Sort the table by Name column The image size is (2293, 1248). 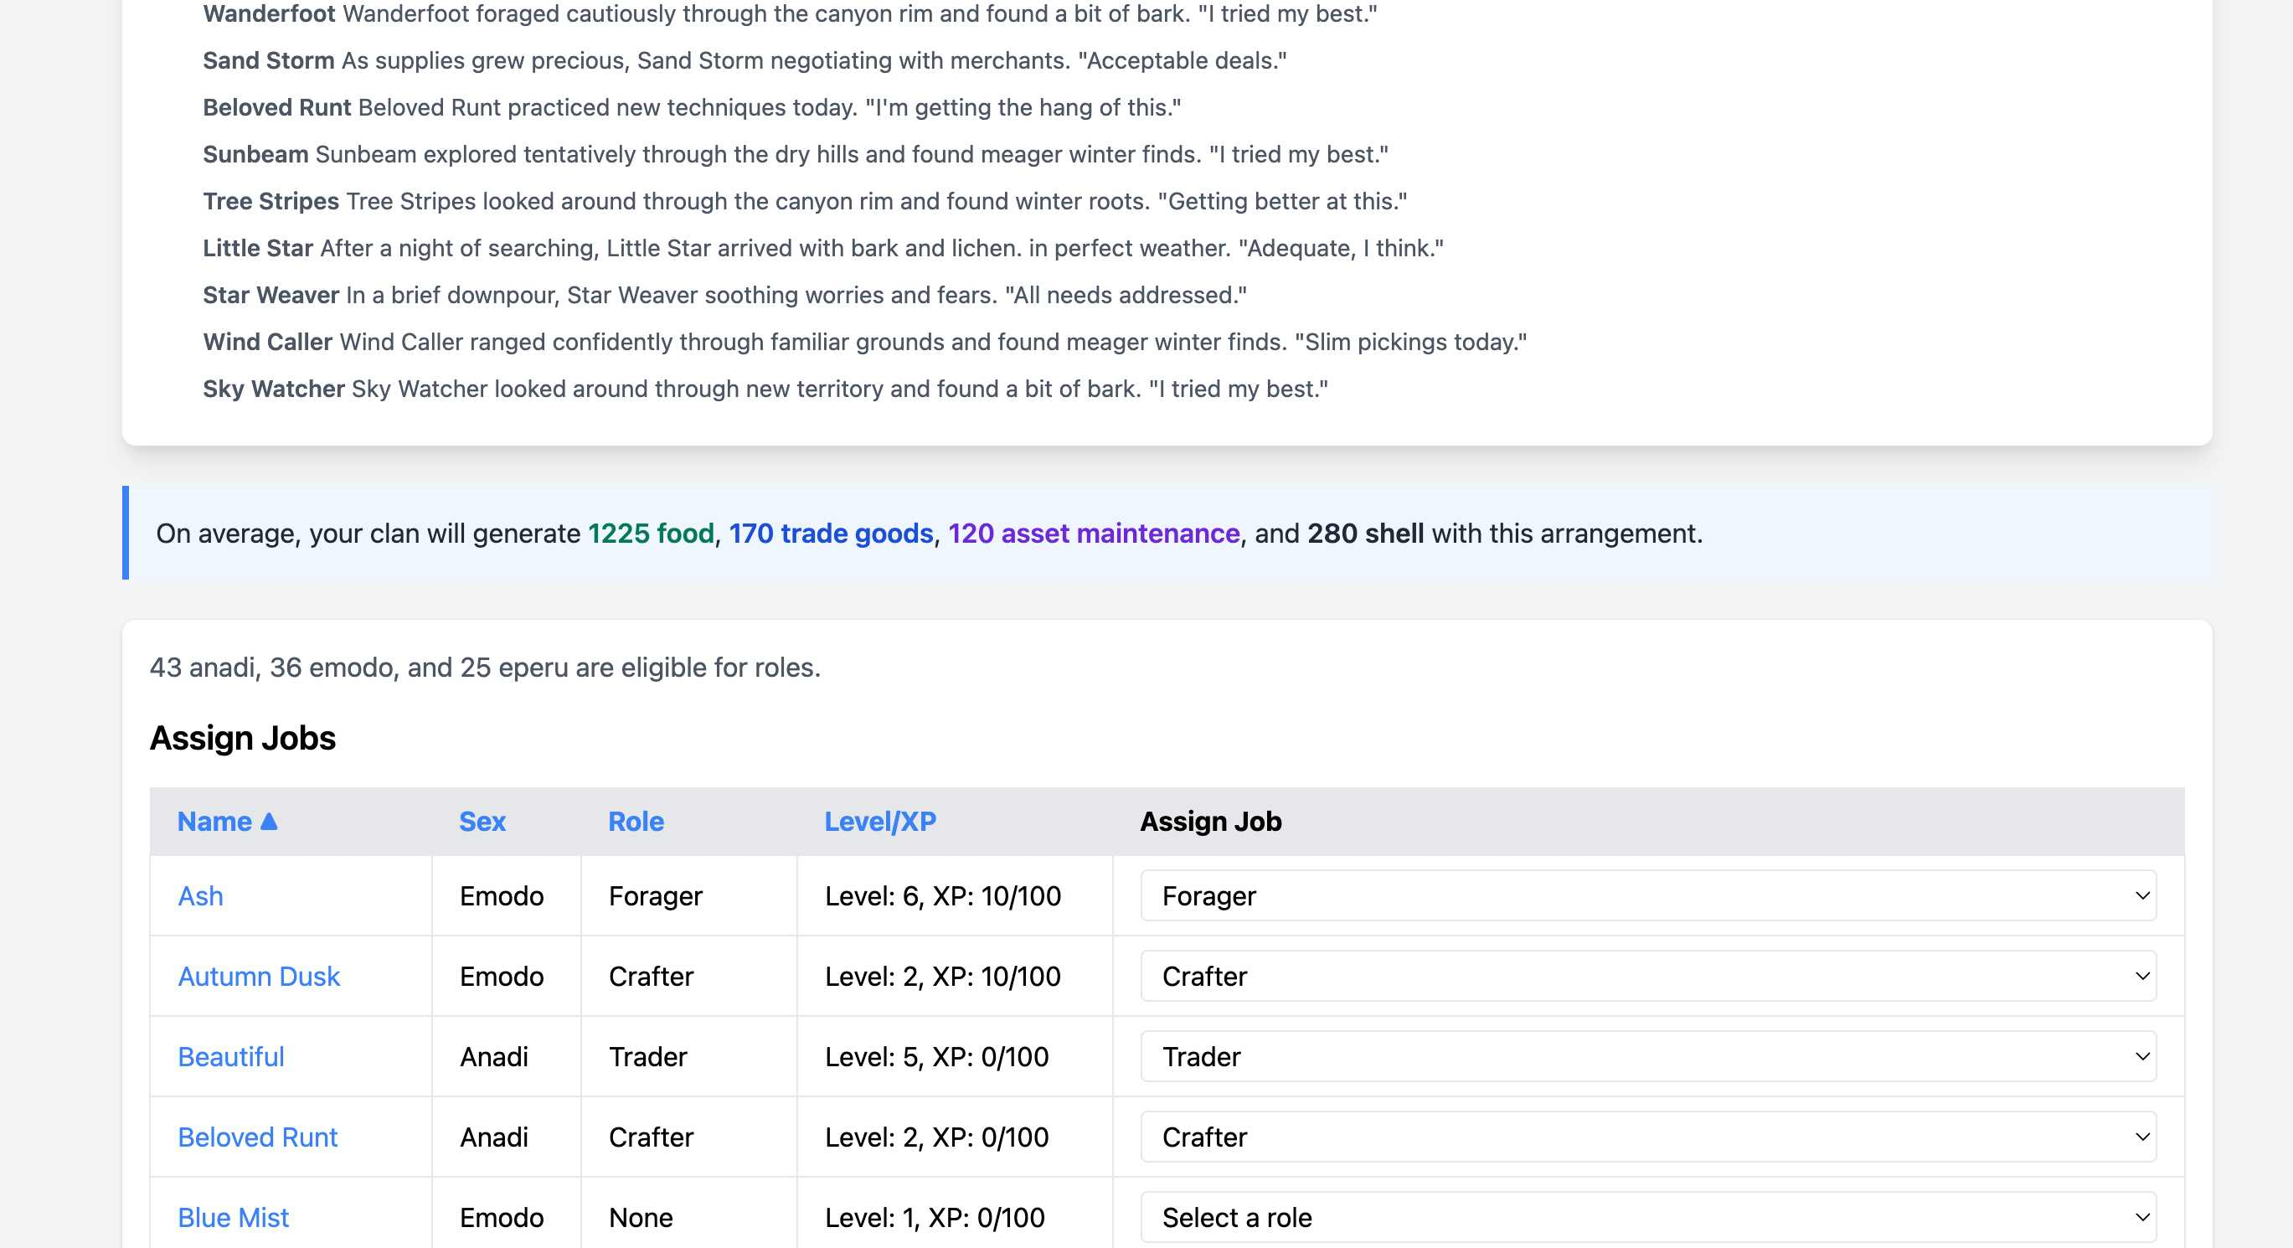point(214,821)
